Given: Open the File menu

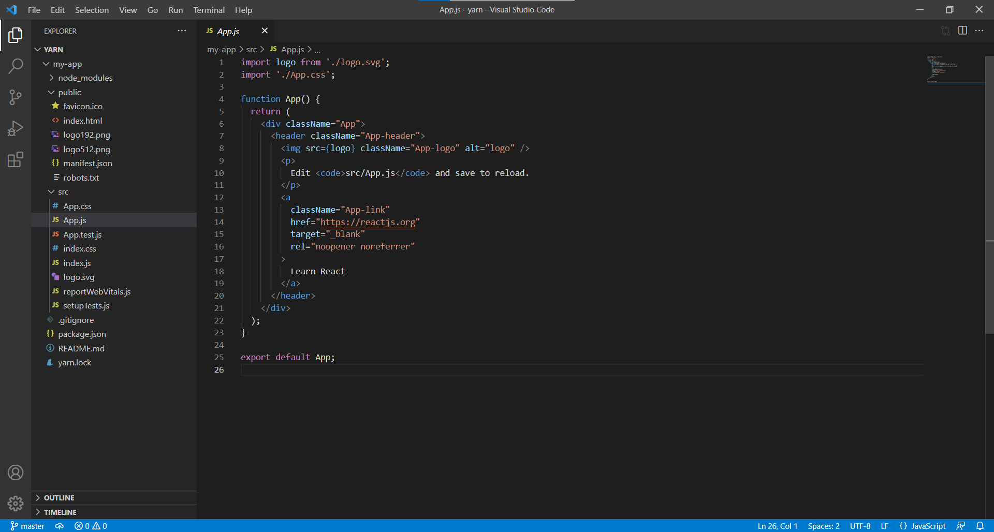Looking at the screenshot, I should click(34, 10).
